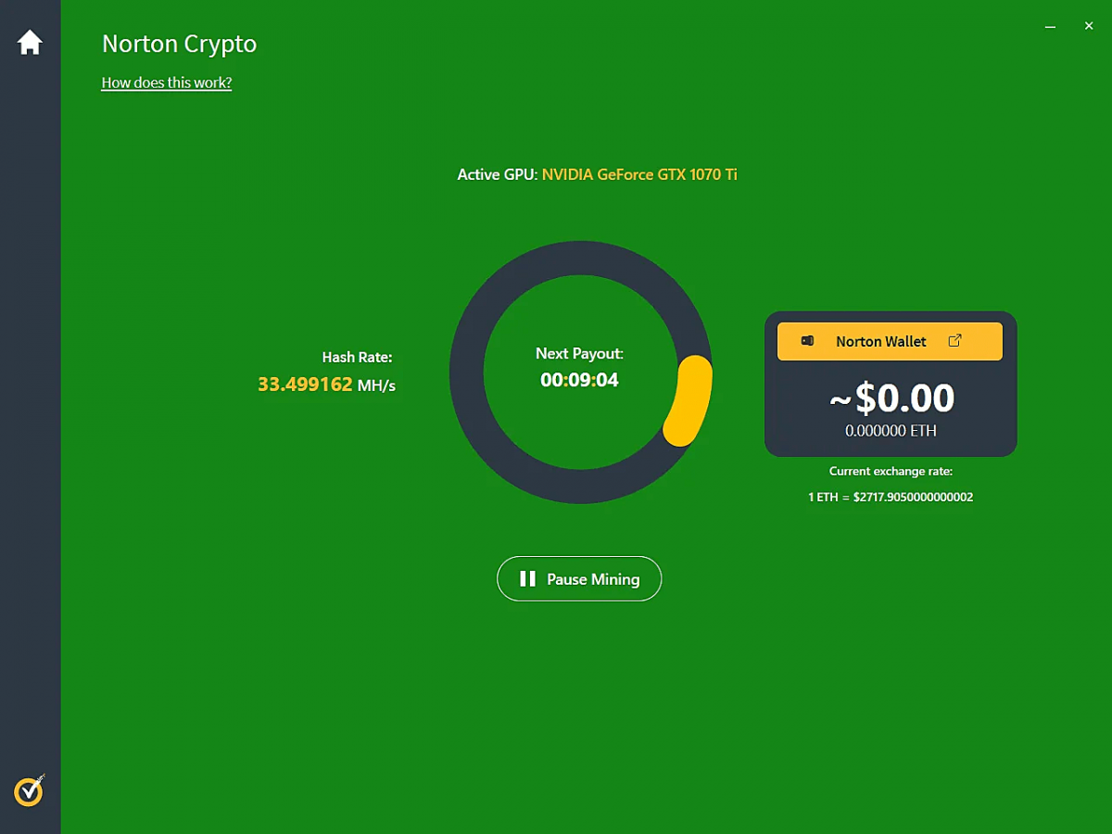The image size is (1112, 834).
Task: Click the hash rate value 33.499162
Action: click(x=305, y=385)
